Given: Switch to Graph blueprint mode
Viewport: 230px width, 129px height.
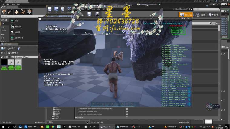Looking at the screenshot, I should 214,15.
